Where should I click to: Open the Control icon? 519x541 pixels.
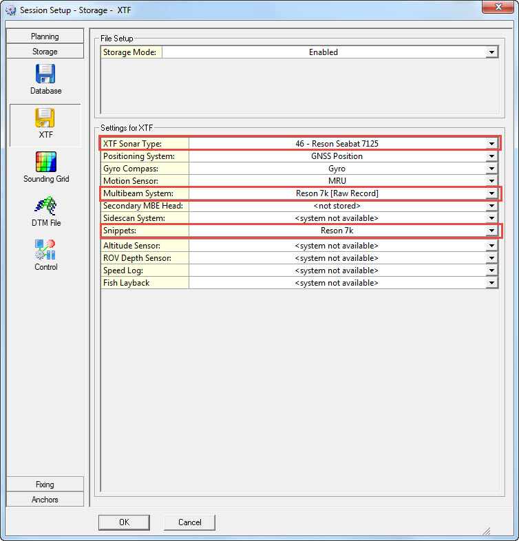pos(45,255)
